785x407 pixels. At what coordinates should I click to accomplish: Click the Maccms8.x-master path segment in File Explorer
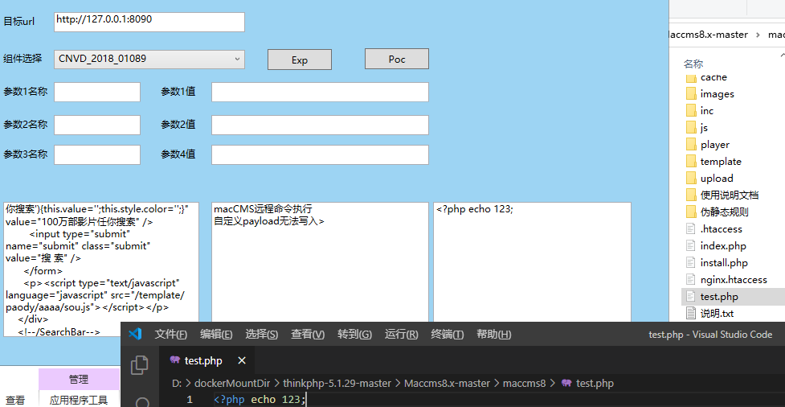point(708,35)
